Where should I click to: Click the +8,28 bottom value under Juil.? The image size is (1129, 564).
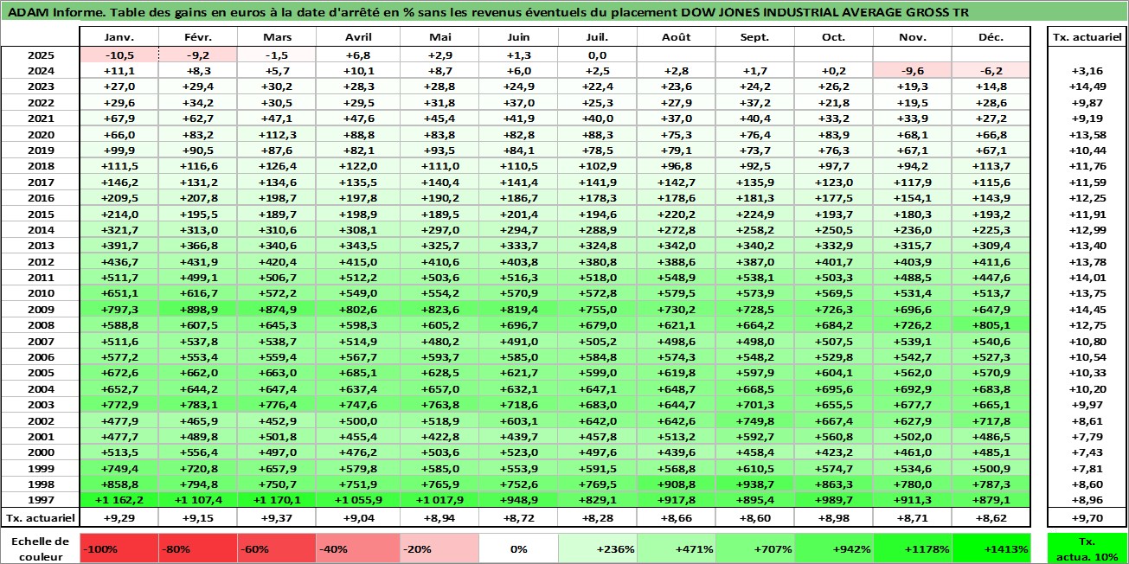[x=598, y=517]
